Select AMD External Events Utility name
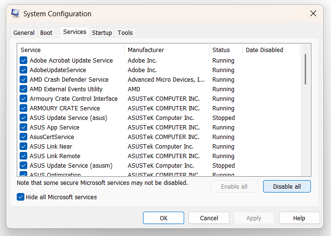 click(x=66, y=89)
